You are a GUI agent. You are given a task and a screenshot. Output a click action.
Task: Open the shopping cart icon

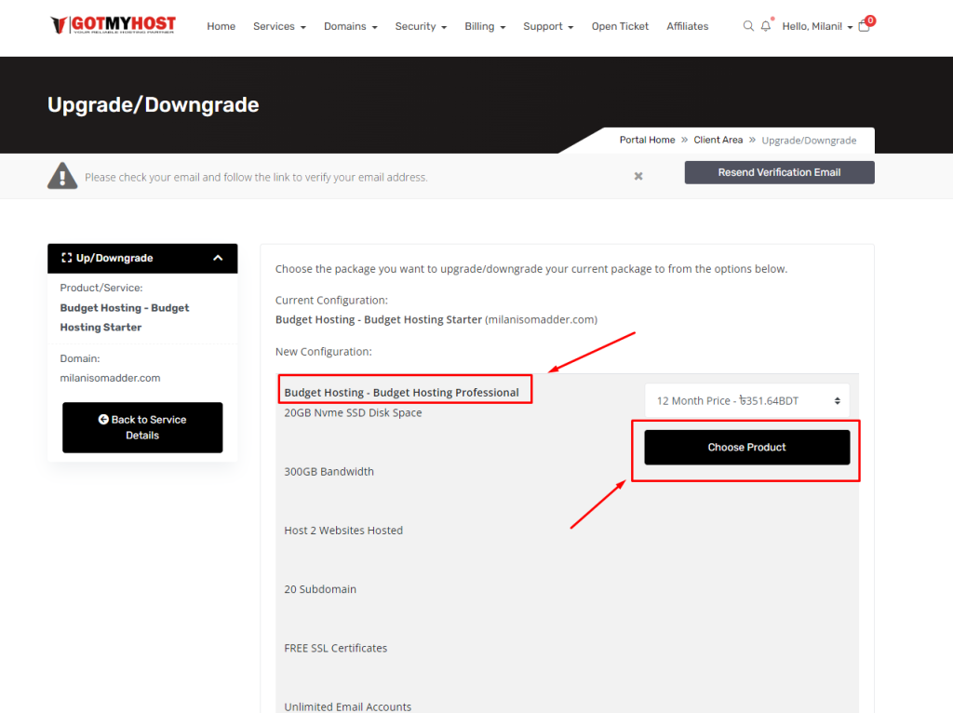(x=865, y=26)
